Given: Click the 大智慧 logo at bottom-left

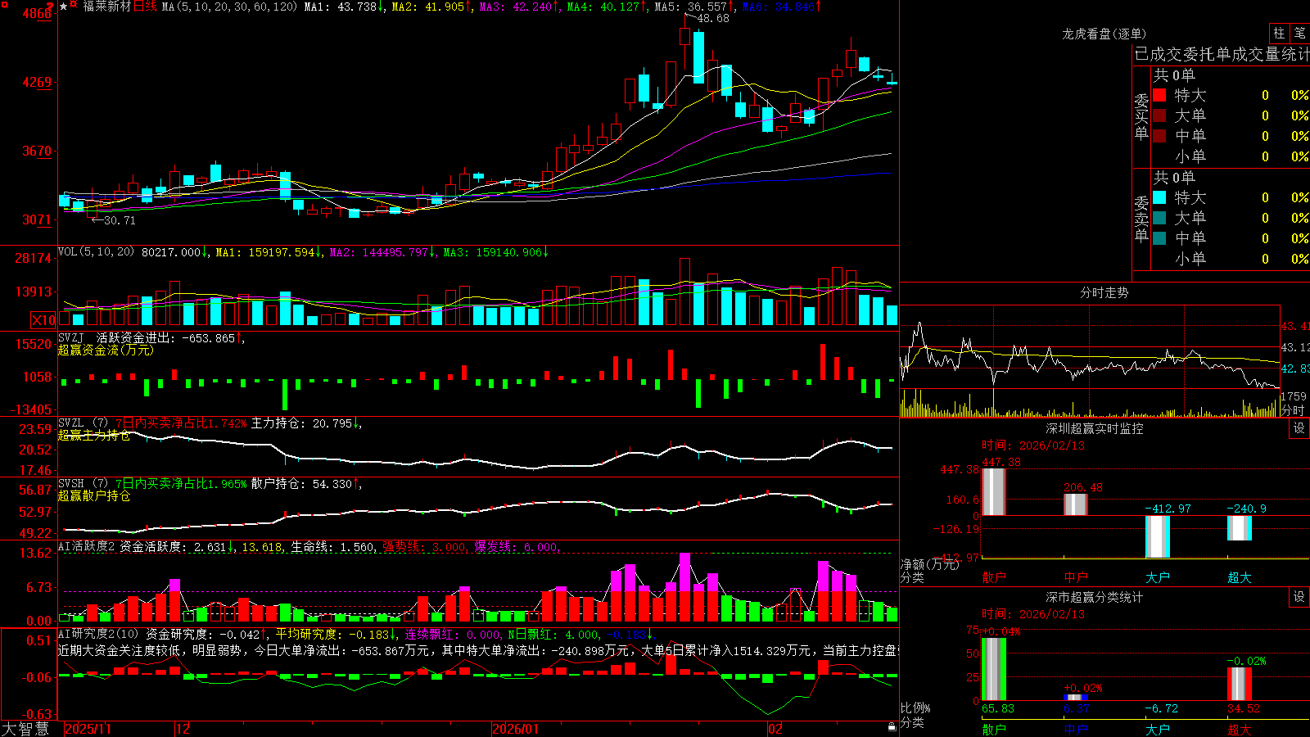Looking at the screenshot, I should [x=25, y=729].
